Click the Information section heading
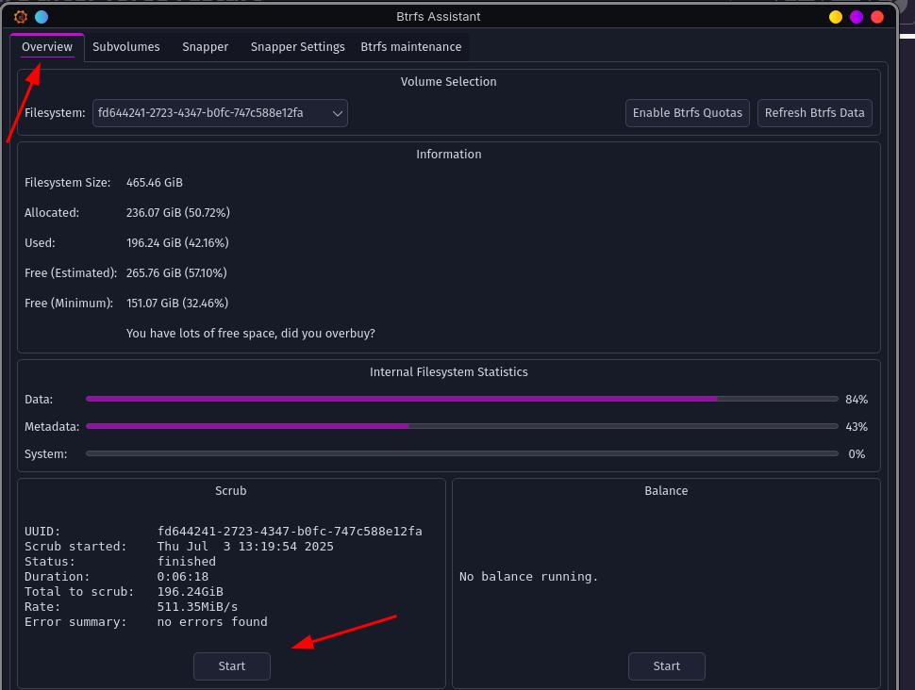 (448, 154)
